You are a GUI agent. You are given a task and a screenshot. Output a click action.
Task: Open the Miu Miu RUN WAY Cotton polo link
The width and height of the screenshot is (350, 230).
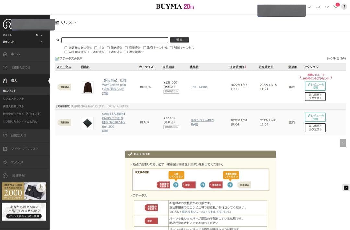coord(114,85)
